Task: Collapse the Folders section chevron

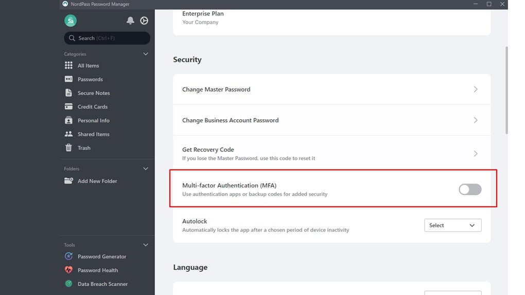Action: pyautogui.click(x=146, y=169)
